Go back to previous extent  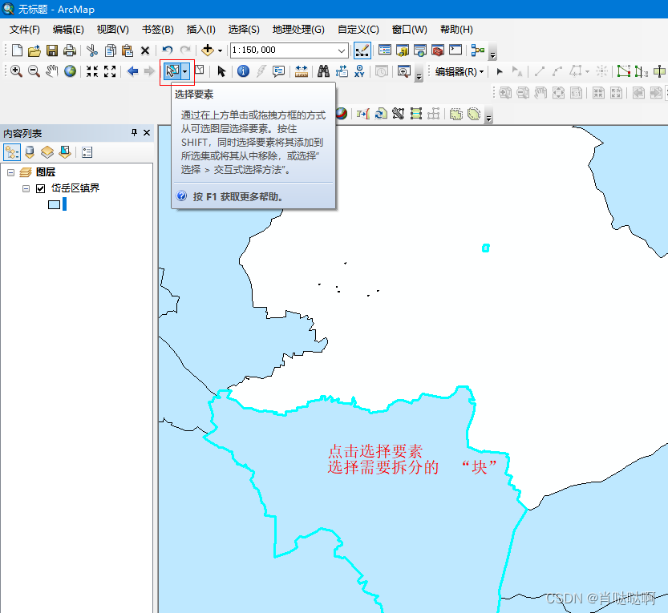pyautogui.click(x=132, y=71)
